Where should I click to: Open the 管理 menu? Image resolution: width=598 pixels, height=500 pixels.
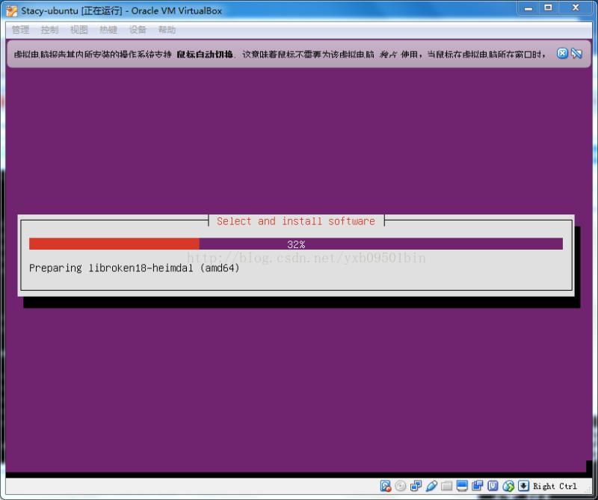pos(21,30)
